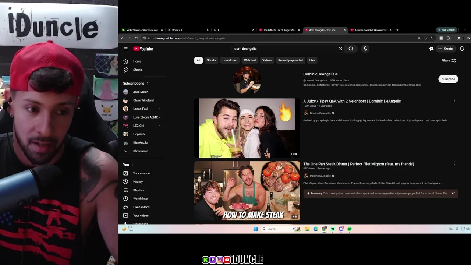Open browser extensions puzzle icon
The image size is (471, 265).
coord(448,38)
